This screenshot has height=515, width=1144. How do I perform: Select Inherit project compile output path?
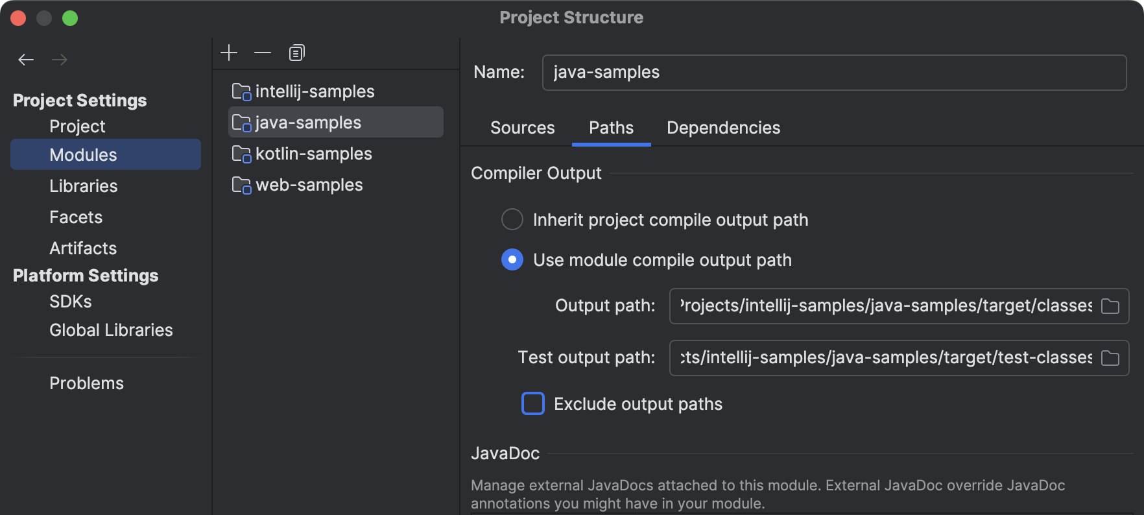[x=512, y=220]
